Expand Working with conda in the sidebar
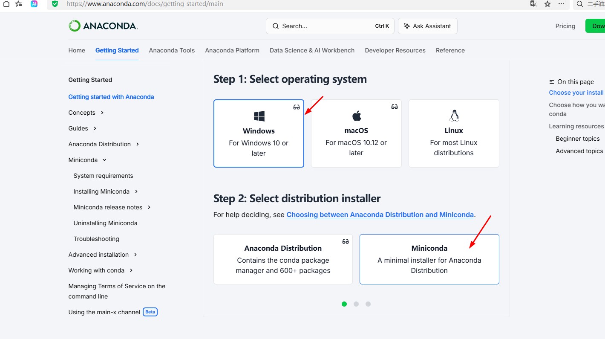This screenshot has height=339, width=605. [x=131, y=270]
